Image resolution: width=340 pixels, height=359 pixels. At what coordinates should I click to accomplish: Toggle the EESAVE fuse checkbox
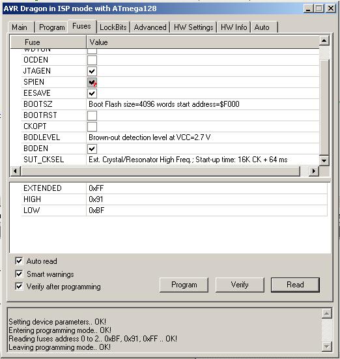coord(92,93)
